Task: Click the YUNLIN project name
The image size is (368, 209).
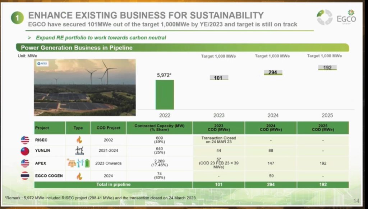Action: (x=42, y=151)
